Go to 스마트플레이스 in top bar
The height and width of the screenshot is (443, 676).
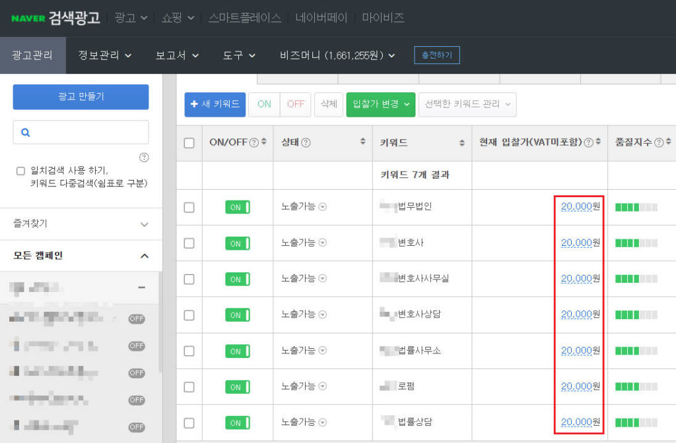pos(245,18)
